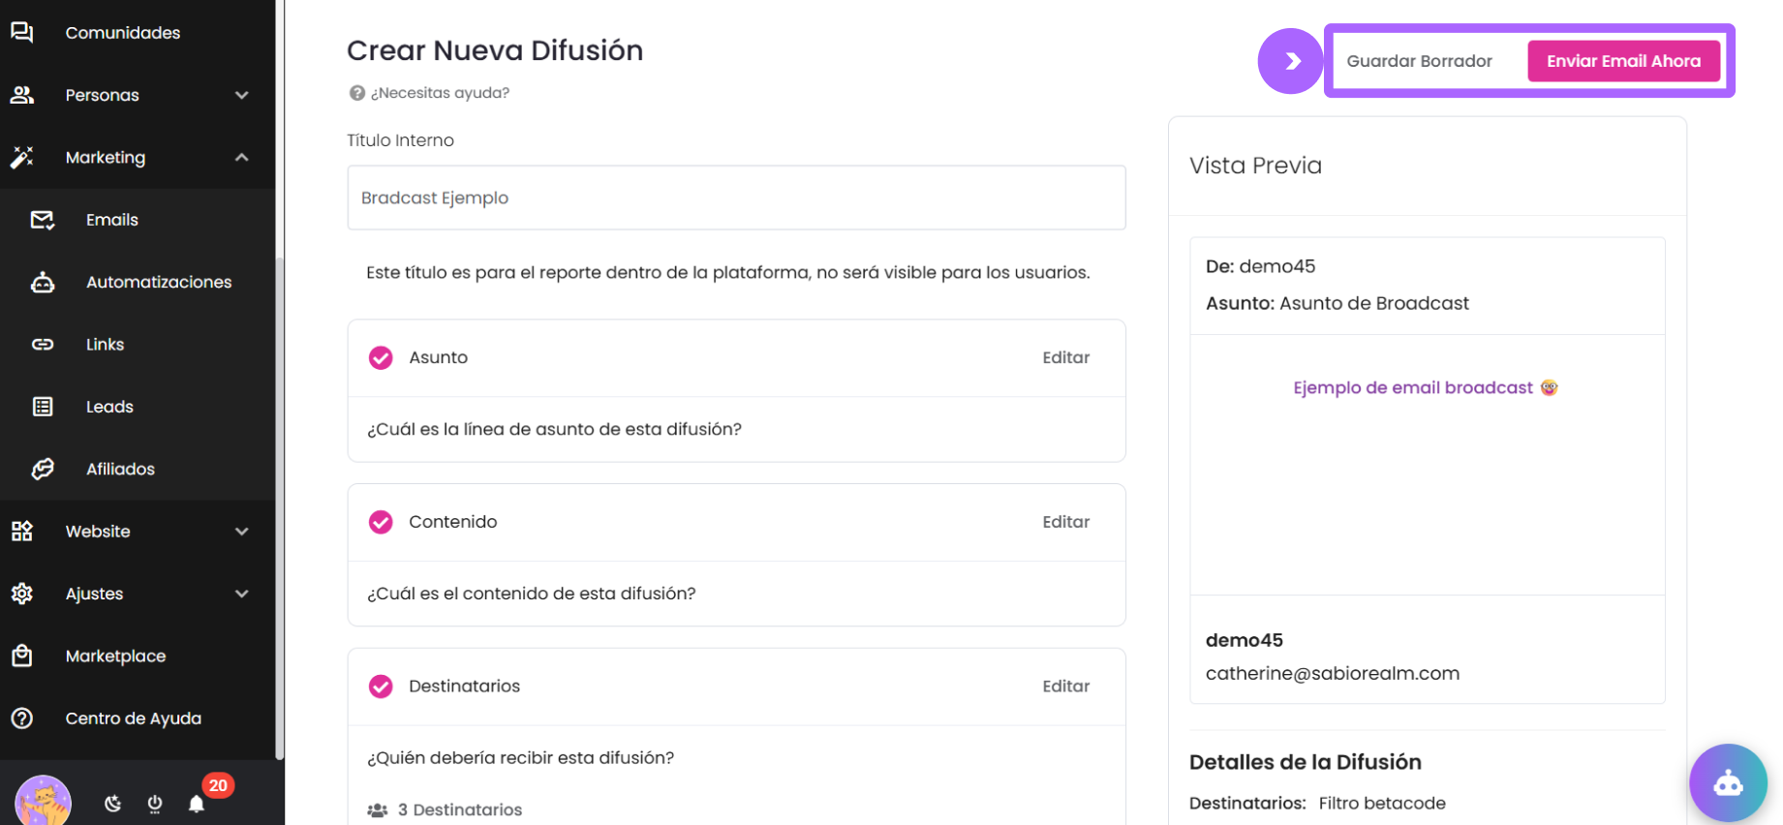
Task: Click the user avatar picture
Action: pyautogui.click(x=44, y=802)
